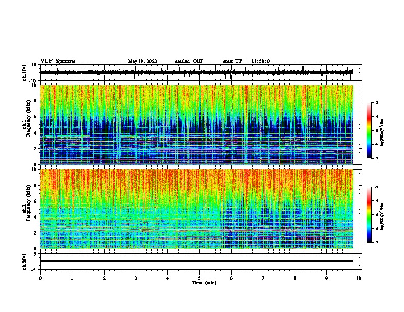Click the '-3' tick on ch.2 colorbar
404x312 pixels.
point(376,187)
